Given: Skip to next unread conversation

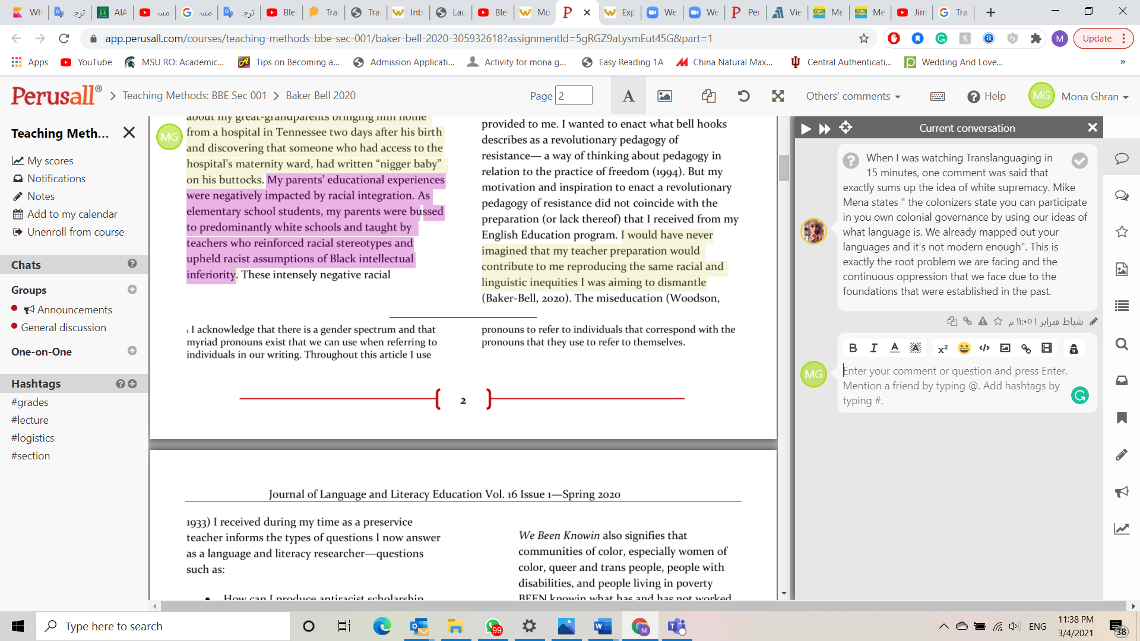Looking at the screenshot, I should tap(825, 128).
